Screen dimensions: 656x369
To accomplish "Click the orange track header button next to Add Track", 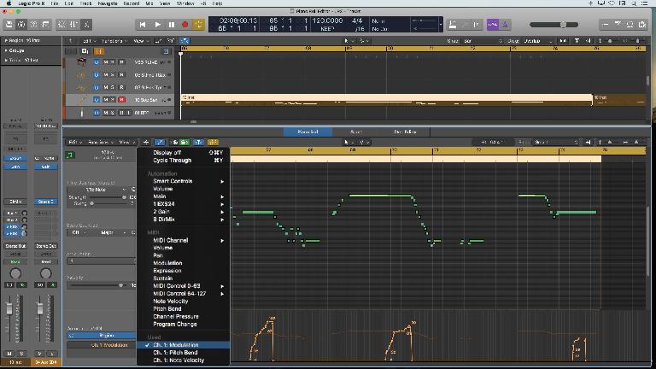I will (99, 51).
